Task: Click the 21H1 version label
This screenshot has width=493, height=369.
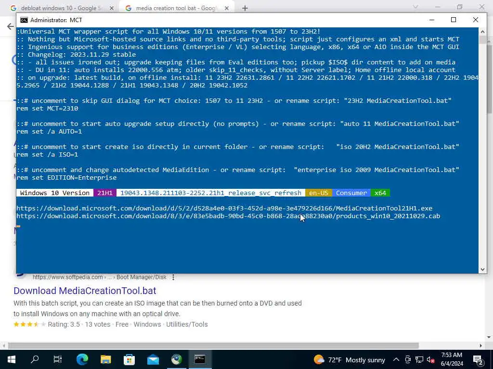Action: click(x=104, y=193)
